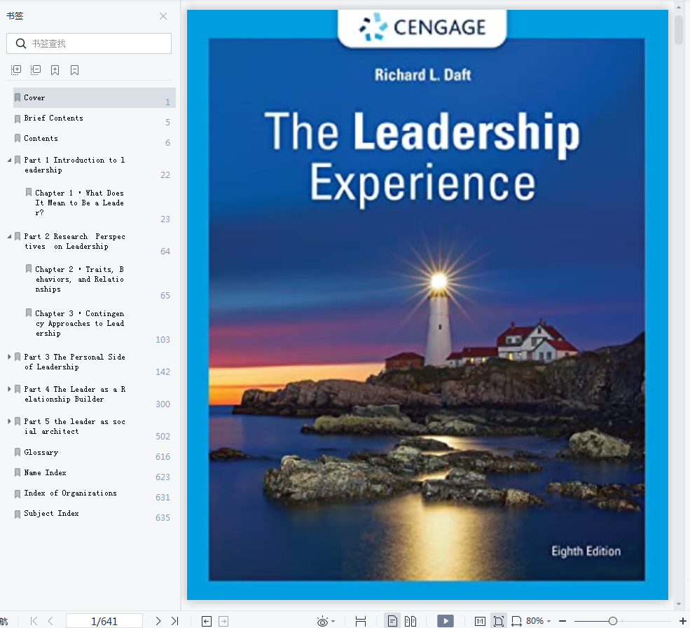Image resolution: width=690 pixels, height=628 pixels.
Task: Toggle fit page view
Action: [x=499, y=621]
